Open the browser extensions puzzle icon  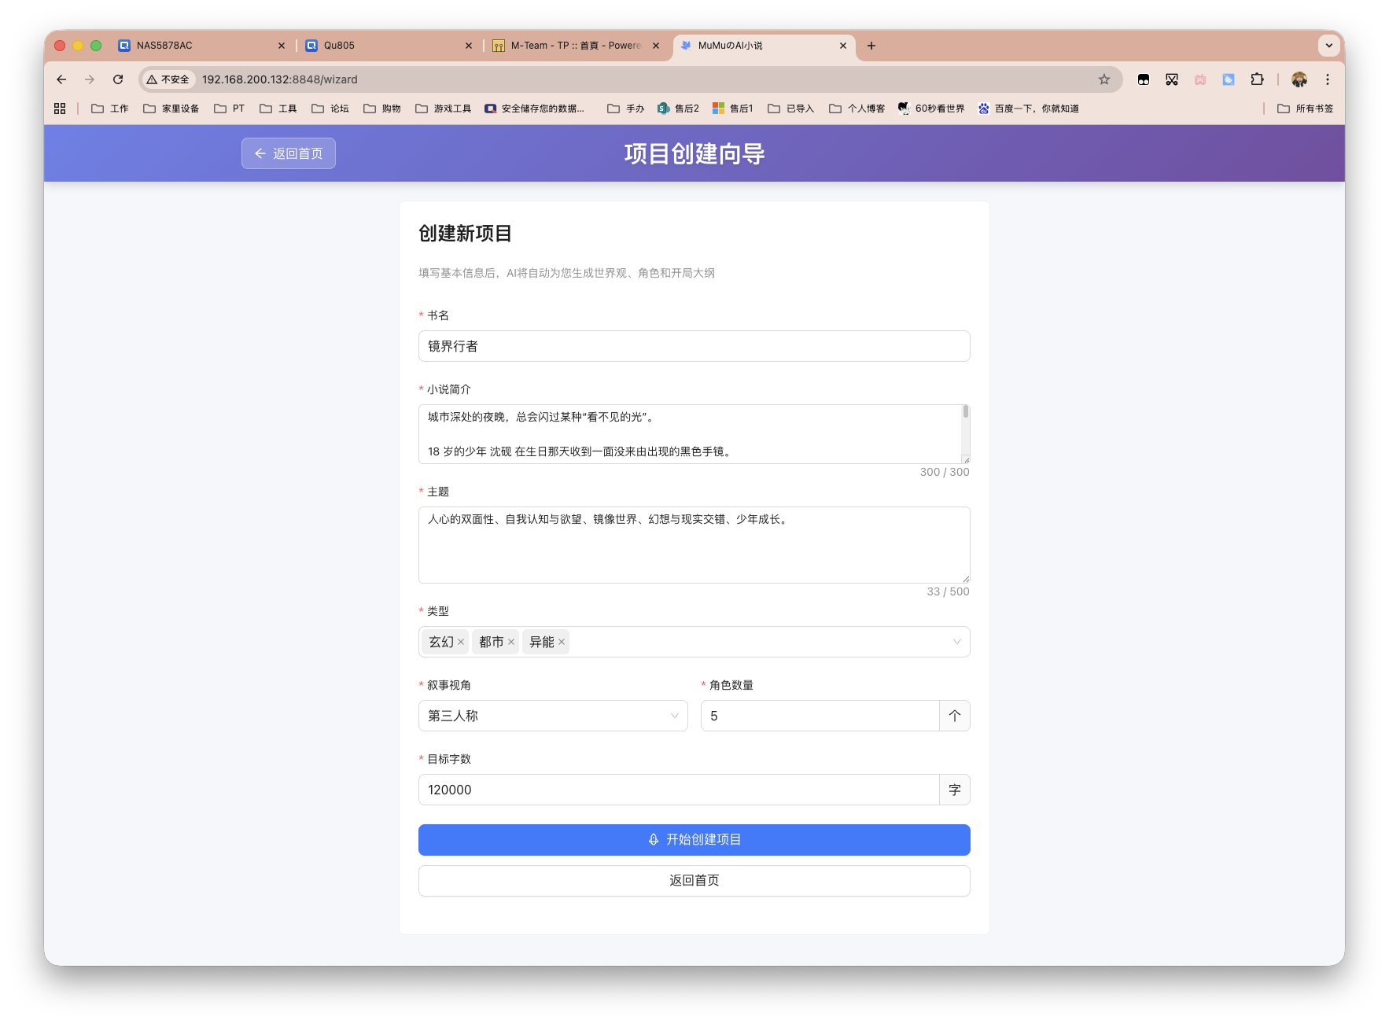pyautogui.click(x=1257, y=79)
